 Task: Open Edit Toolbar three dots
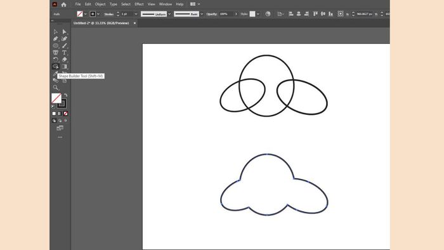point(60,137)
